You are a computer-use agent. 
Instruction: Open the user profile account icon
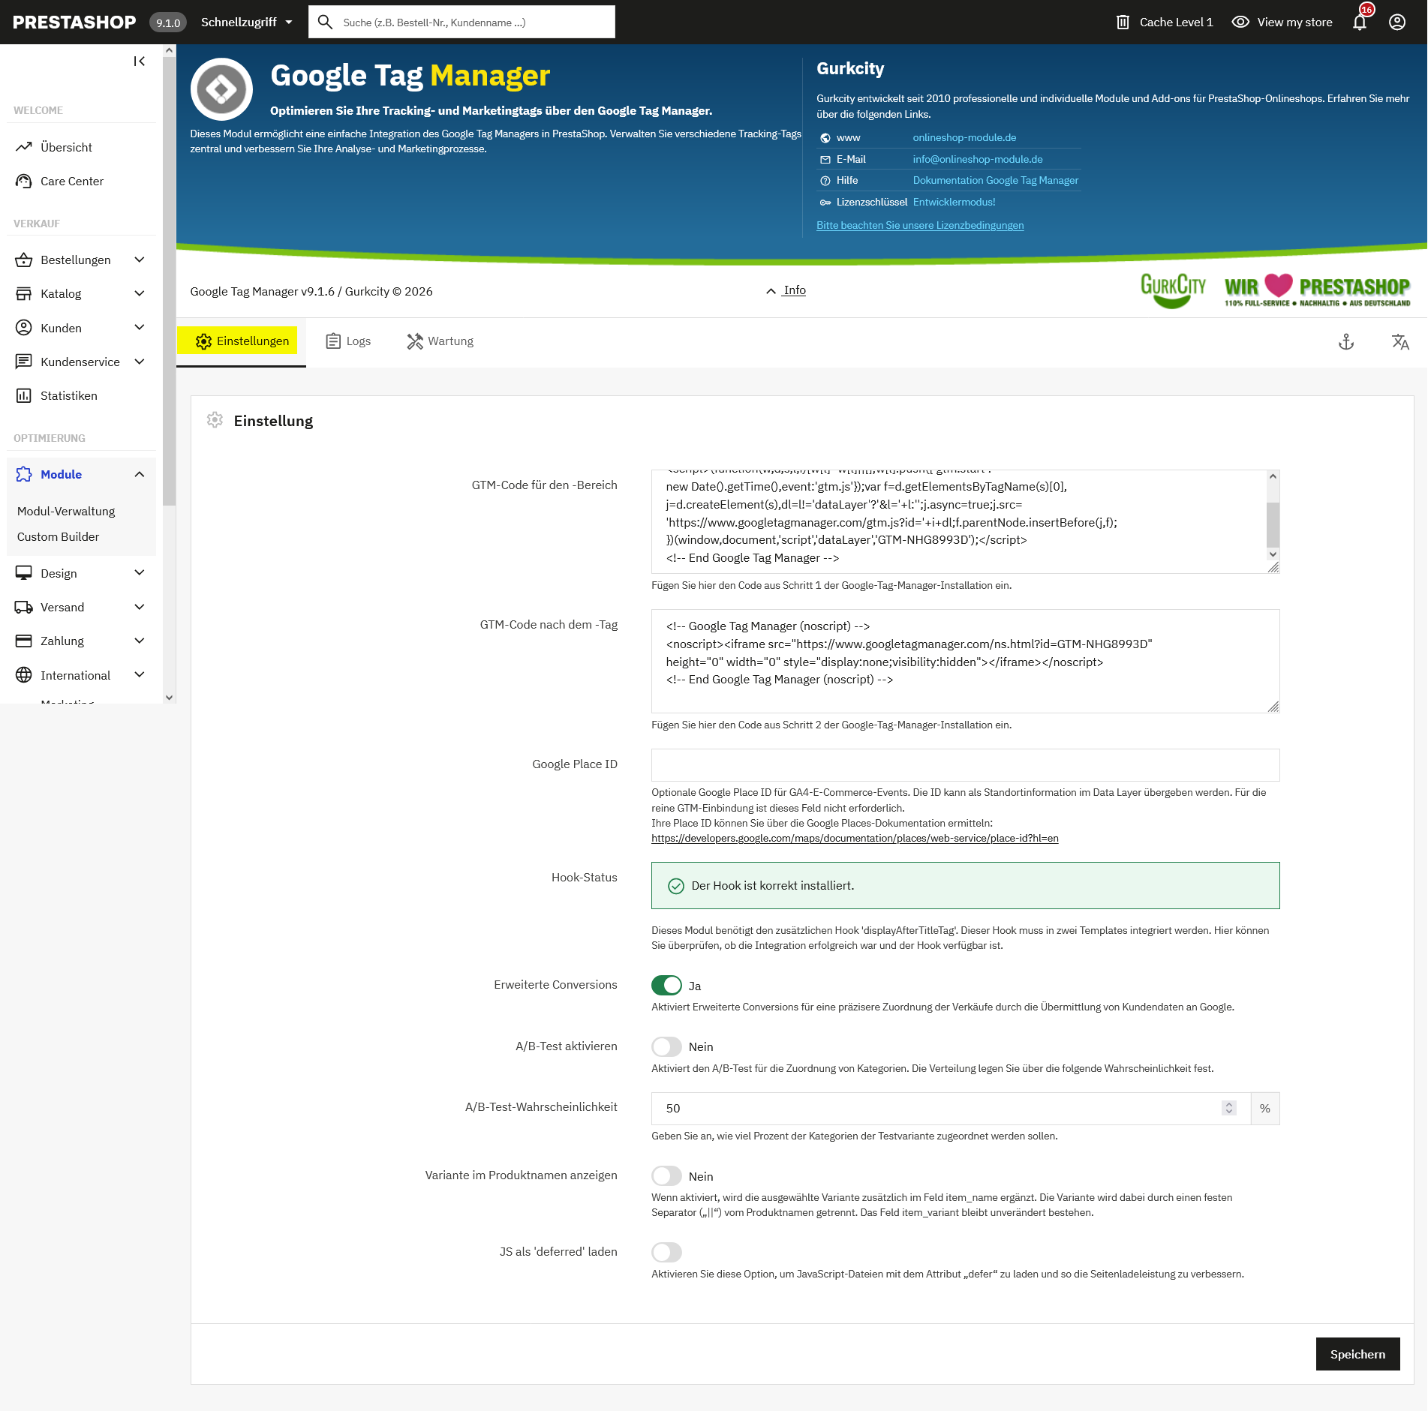[1397, 22]
